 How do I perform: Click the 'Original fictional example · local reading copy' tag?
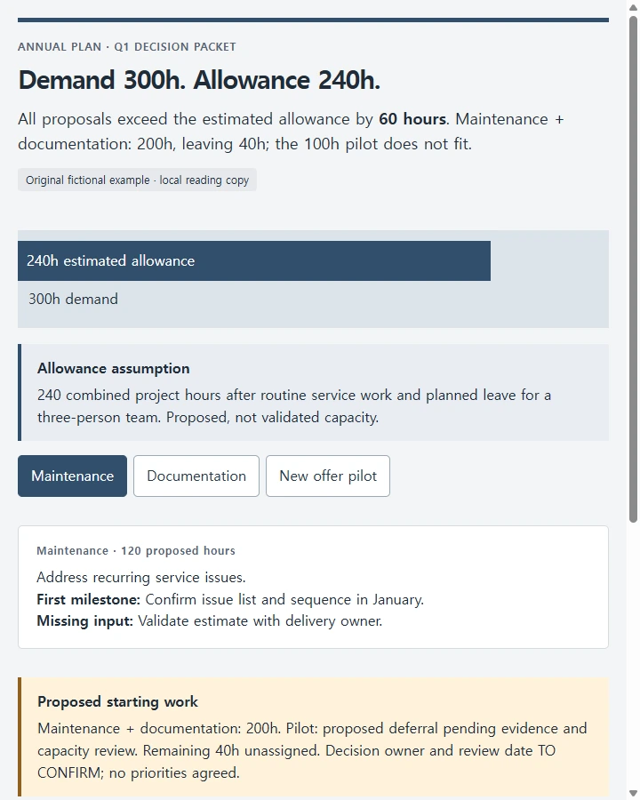pyautogui.click(x=137, y=180)
